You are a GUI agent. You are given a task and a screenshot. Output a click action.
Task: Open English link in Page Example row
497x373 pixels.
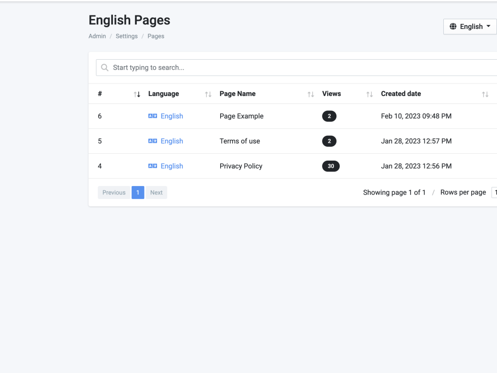(172, 116)
